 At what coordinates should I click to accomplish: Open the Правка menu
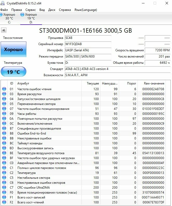(x=17, y=10)
